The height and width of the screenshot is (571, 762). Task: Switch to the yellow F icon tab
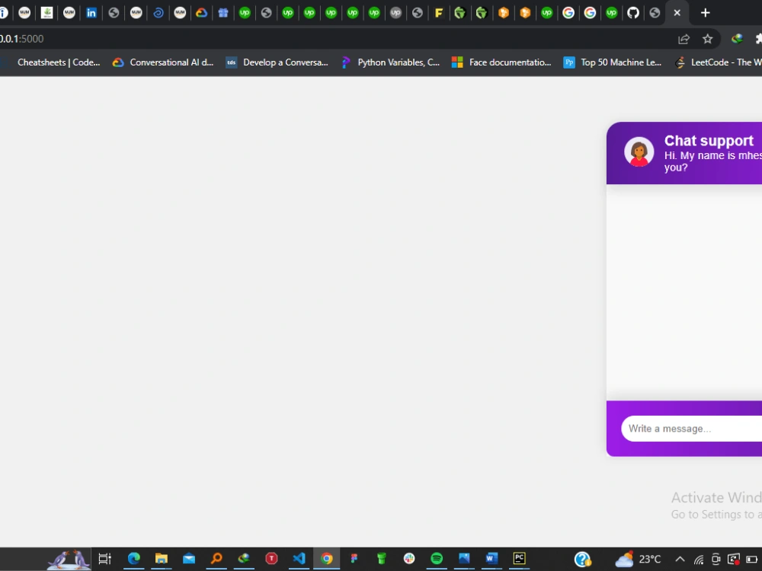pyautogui.click(x=438, y=13)
